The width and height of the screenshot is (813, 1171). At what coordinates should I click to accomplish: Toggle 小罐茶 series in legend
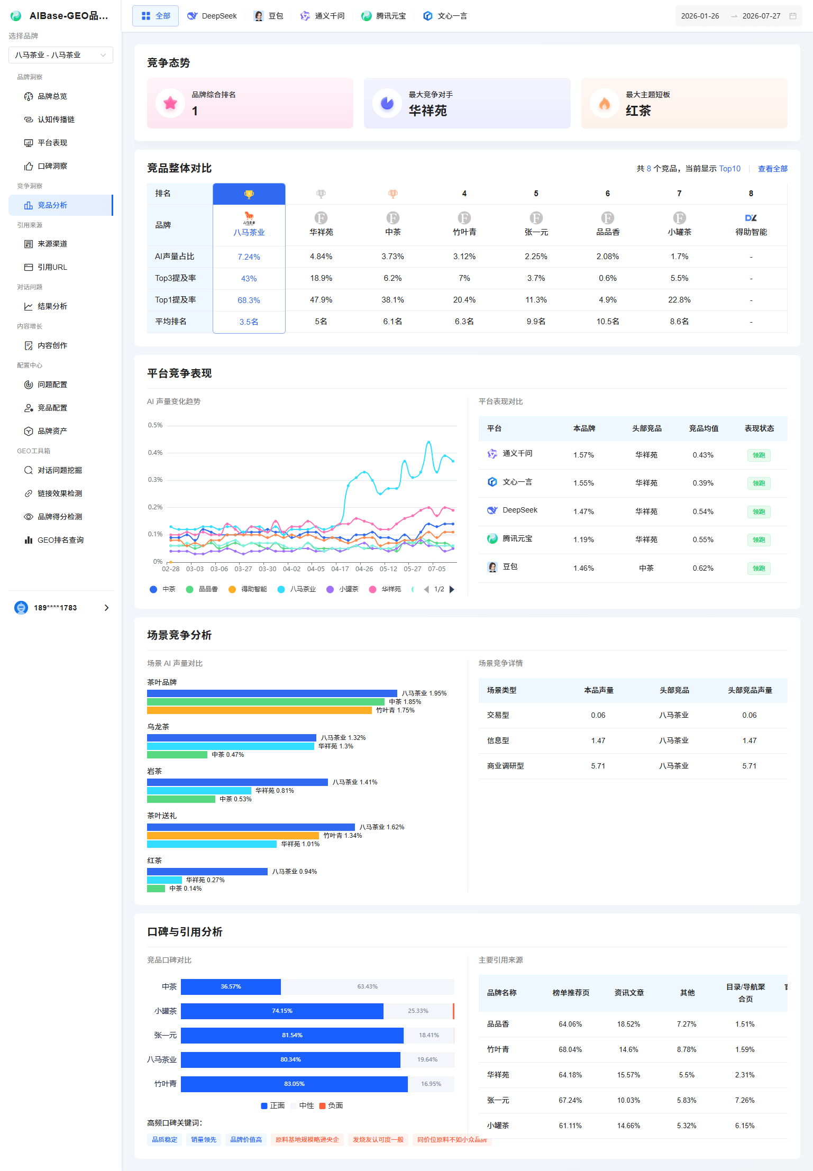343,589
